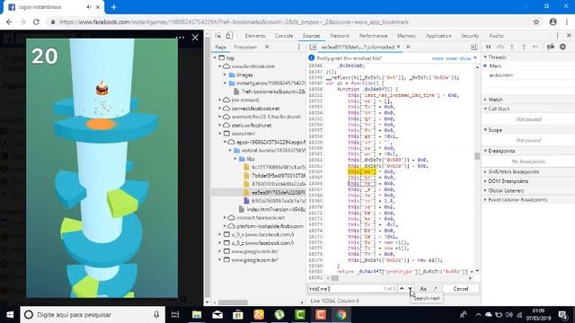The width and height of the screenshot is (575, 323).
Task: Toggle pause on exceptions
Action: pos(563,47)
